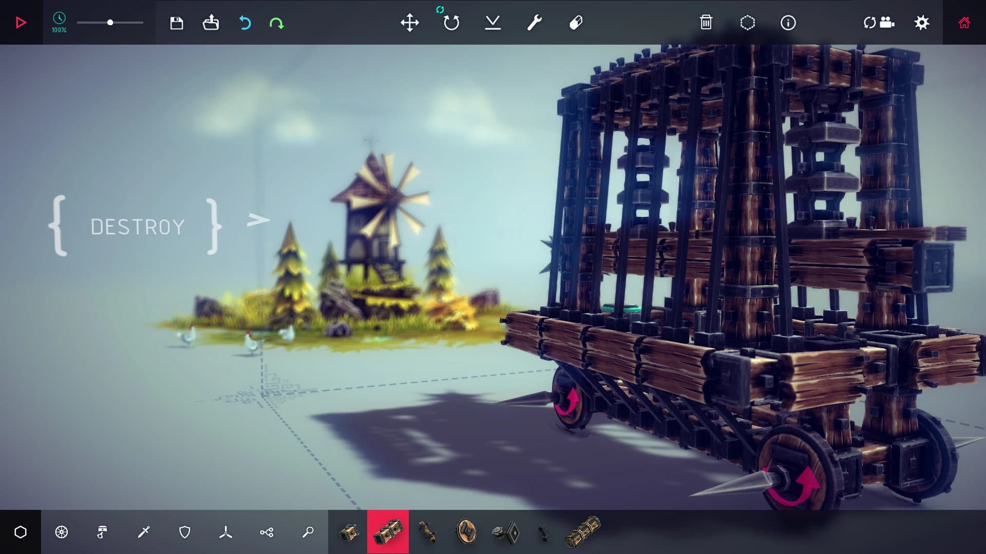
Task: Expand the armor blocks category
Action: pos(185,532)
